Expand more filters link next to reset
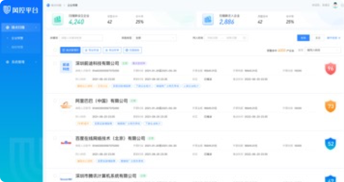The height and width of the screenshot is (182, 344). [333, 38]
